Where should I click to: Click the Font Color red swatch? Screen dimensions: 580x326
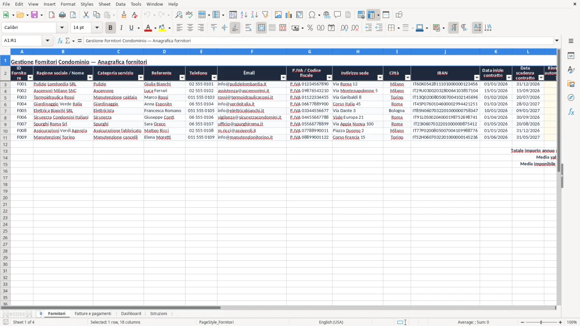[x=148, y=28]
